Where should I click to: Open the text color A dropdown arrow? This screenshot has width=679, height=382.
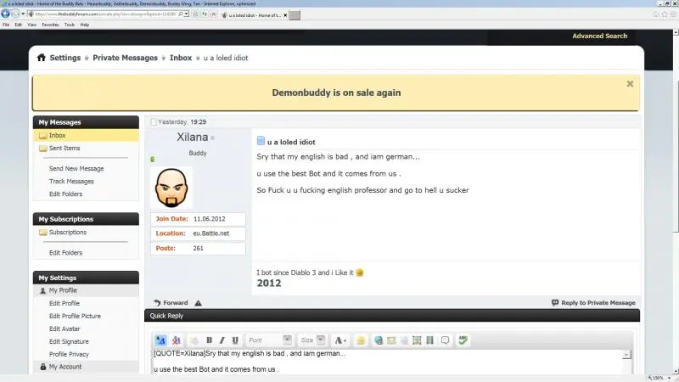pos(345,341)
